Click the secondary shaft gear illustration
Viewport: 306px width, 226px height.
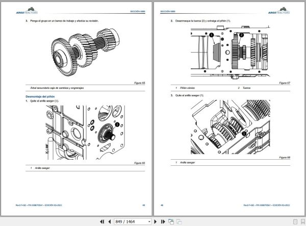tap(85, 52)
